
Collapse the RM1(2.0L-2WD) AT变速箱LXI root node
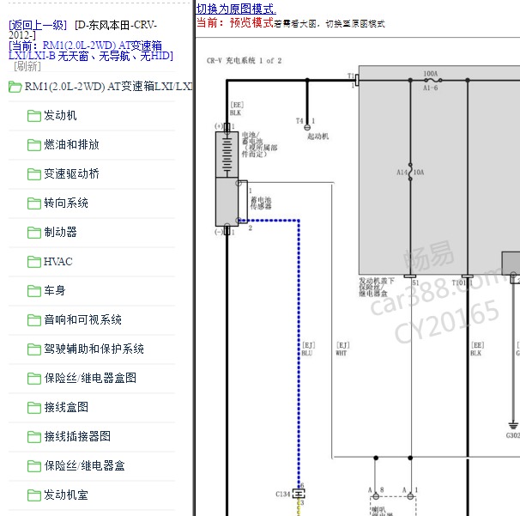[109, 87]
